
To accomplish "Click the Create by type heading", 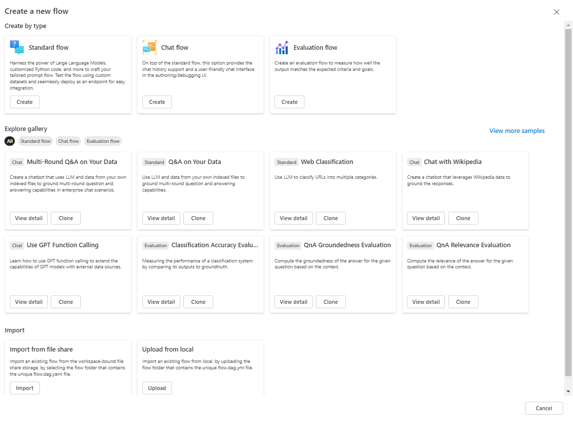I will click(x=25, y=26).
